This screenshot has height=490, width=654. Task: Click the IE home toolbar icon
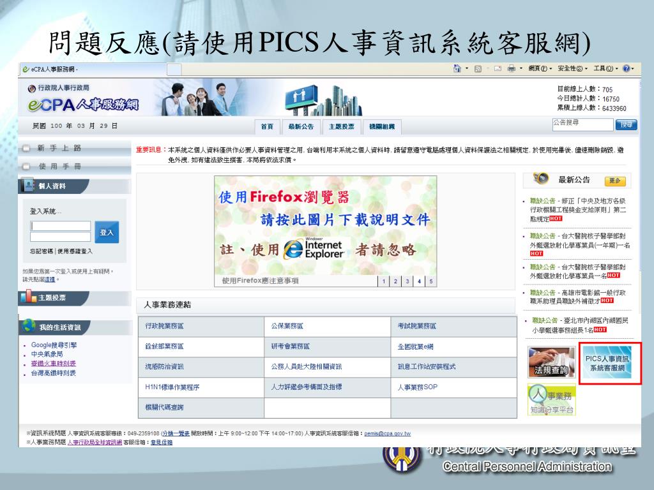(x=457, y=69)
